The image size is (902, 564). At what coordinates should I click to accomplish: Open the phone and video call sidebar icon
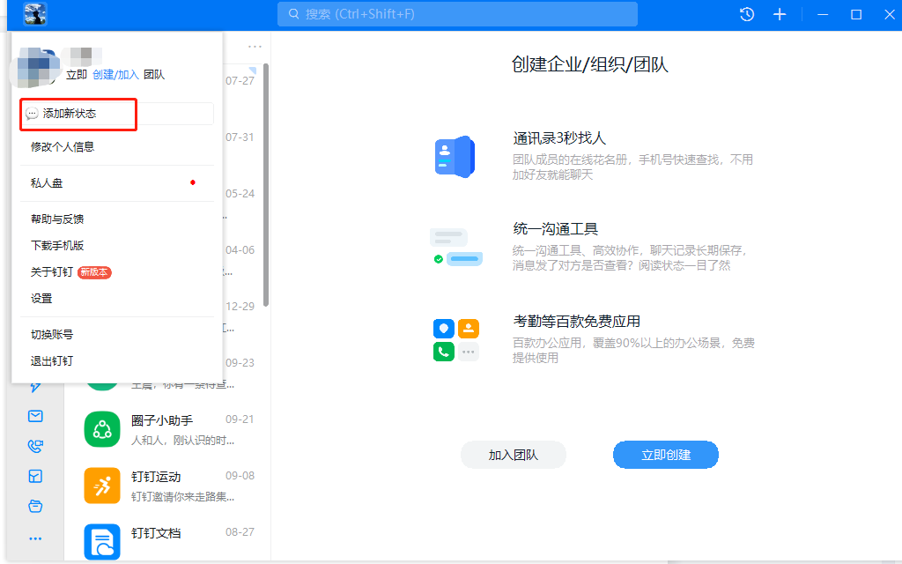pos(35,446)
